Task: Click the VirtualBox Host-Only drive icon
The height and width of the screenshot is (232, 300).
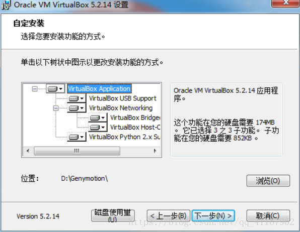Action: click(95, 127)
